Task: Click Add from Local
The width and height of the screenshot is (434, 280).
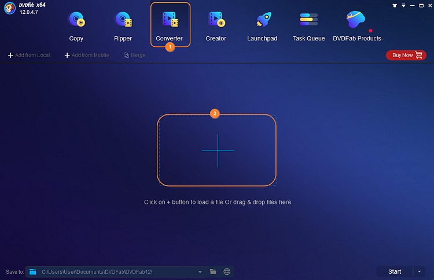Action: (x=29, y=55)
